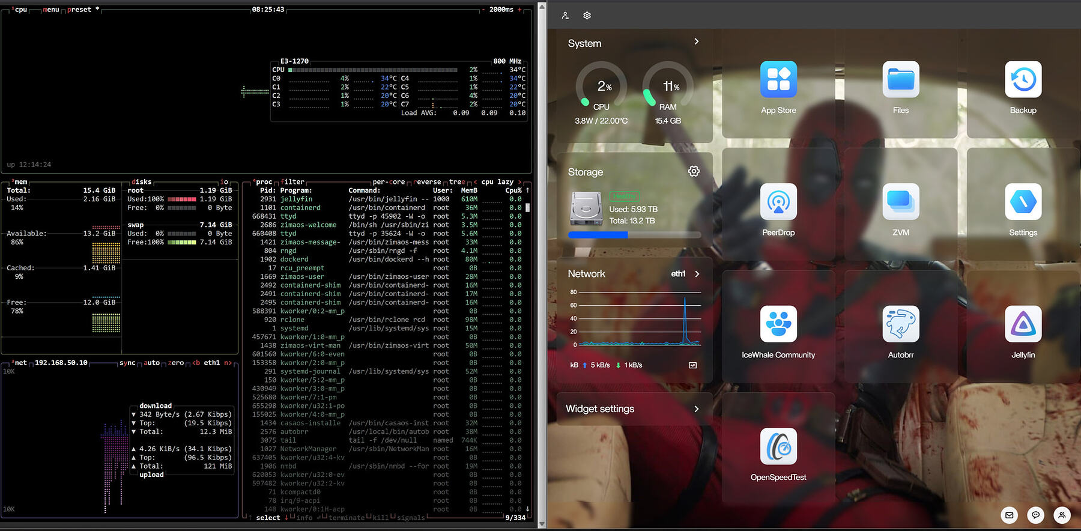This screenshot has height=531, width=1081.
Task: Launch the Files app
Action: (x=901, y=79)
